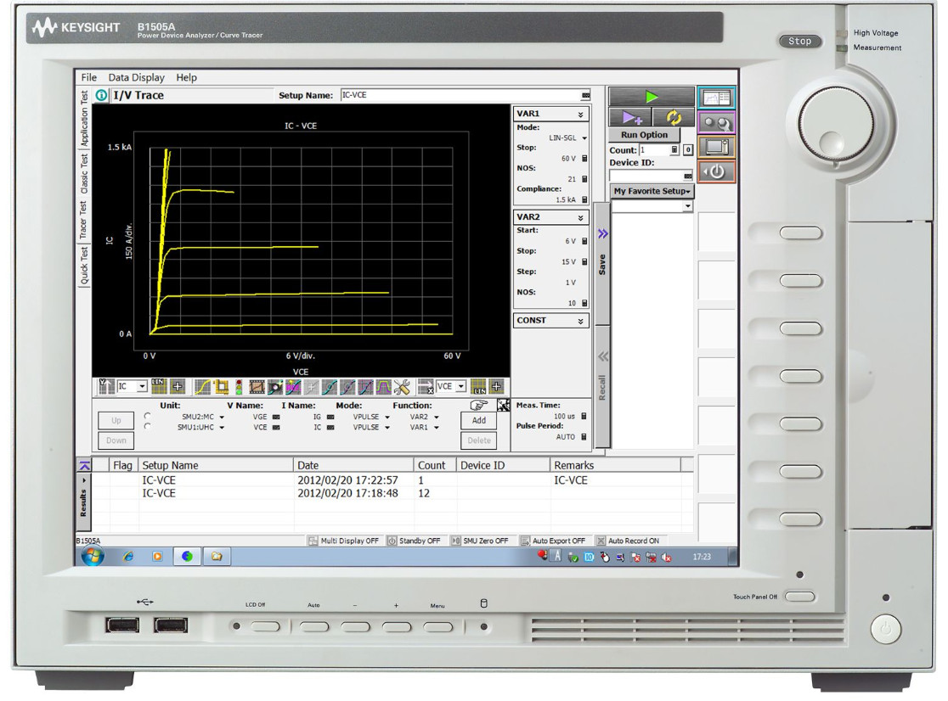Switch to the Classic Test tab
The width and height of the screenshot is (948, 701).
(x=83, y=174)
